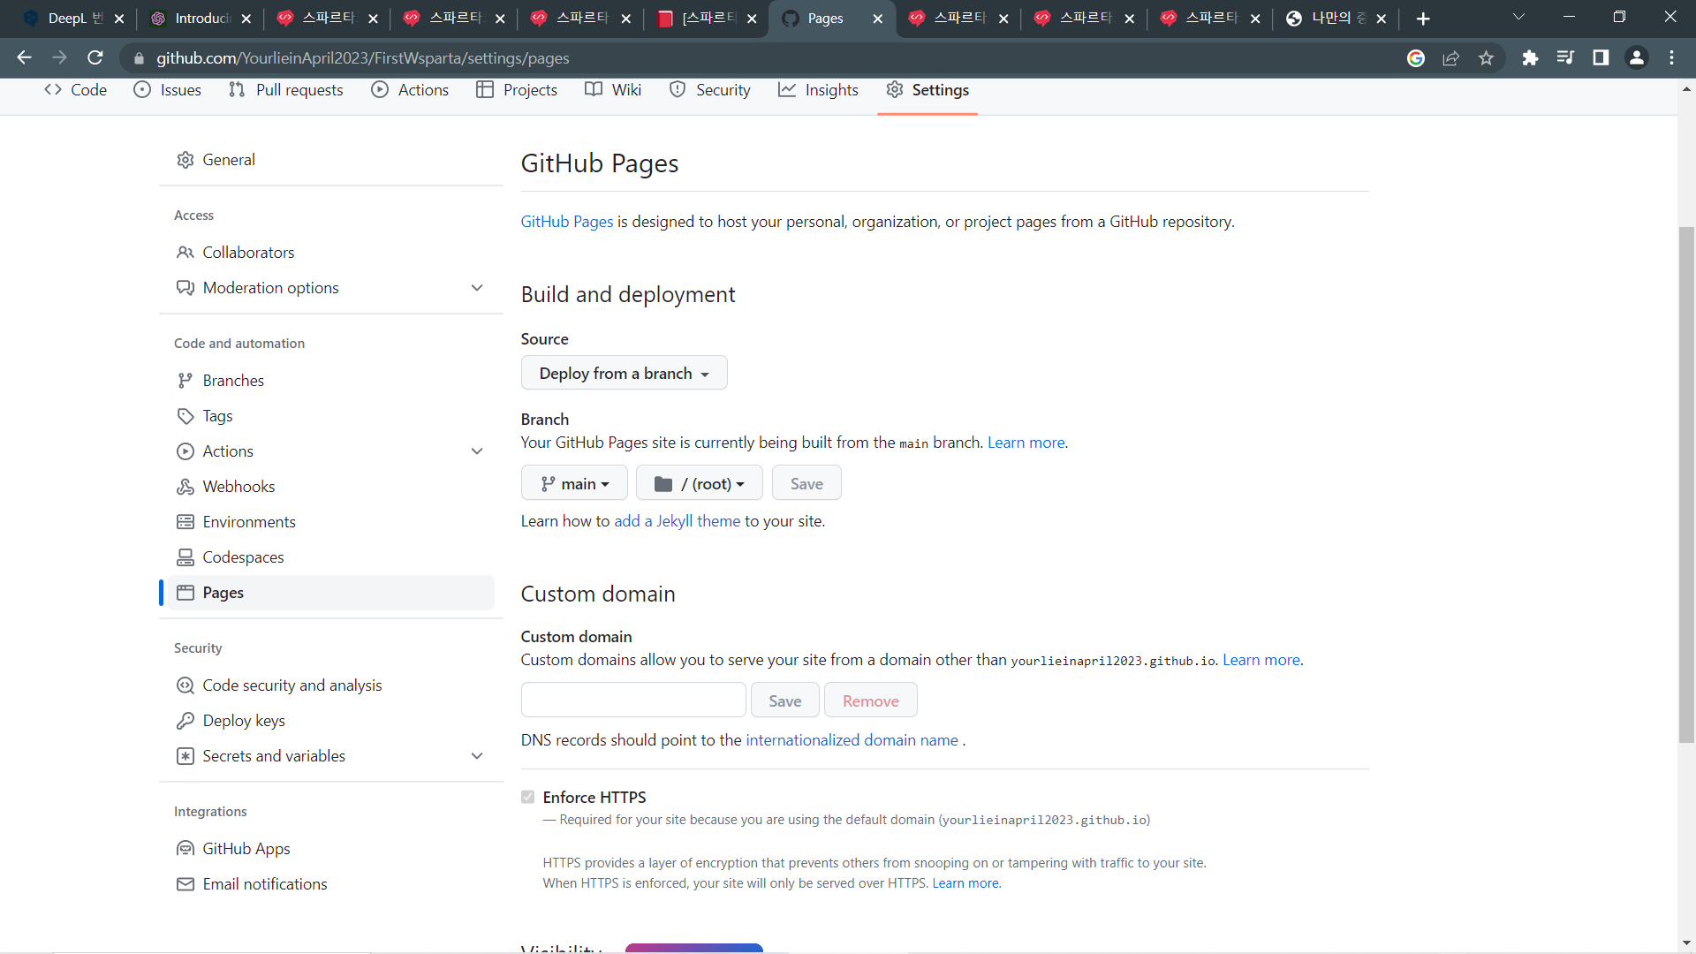Viewport: 1696px width, 954px height.
Task: Click the Pages browser icon in sidebar
Action: tap(185, 593)
